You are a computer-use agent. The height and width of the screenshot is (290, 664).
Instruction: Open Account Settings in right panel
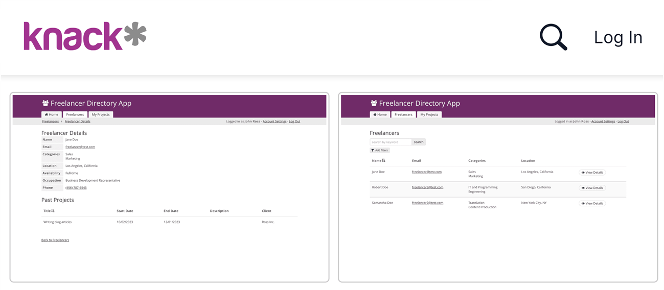pyautogui.click(x=603, y=122)
